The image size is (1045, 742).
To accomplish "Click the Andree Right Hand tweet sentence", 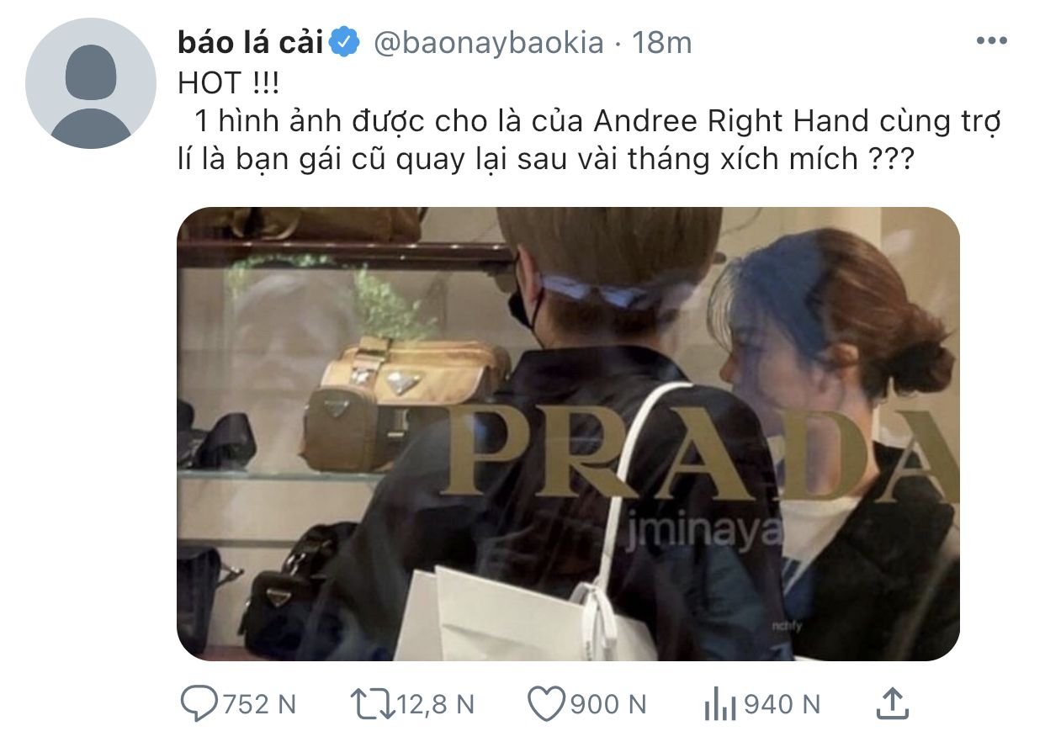I will pyautogui.click(x=589, y=140).
